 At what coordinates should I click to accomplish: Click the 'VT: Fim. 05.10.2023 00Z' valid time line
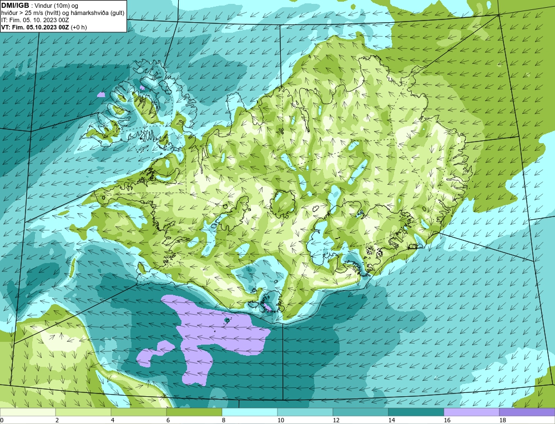pos(36,27)
